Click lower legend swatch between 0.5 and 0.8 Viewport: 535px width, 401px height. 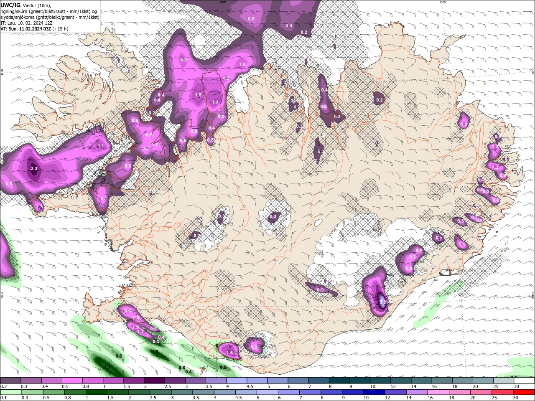coord(53,392)
